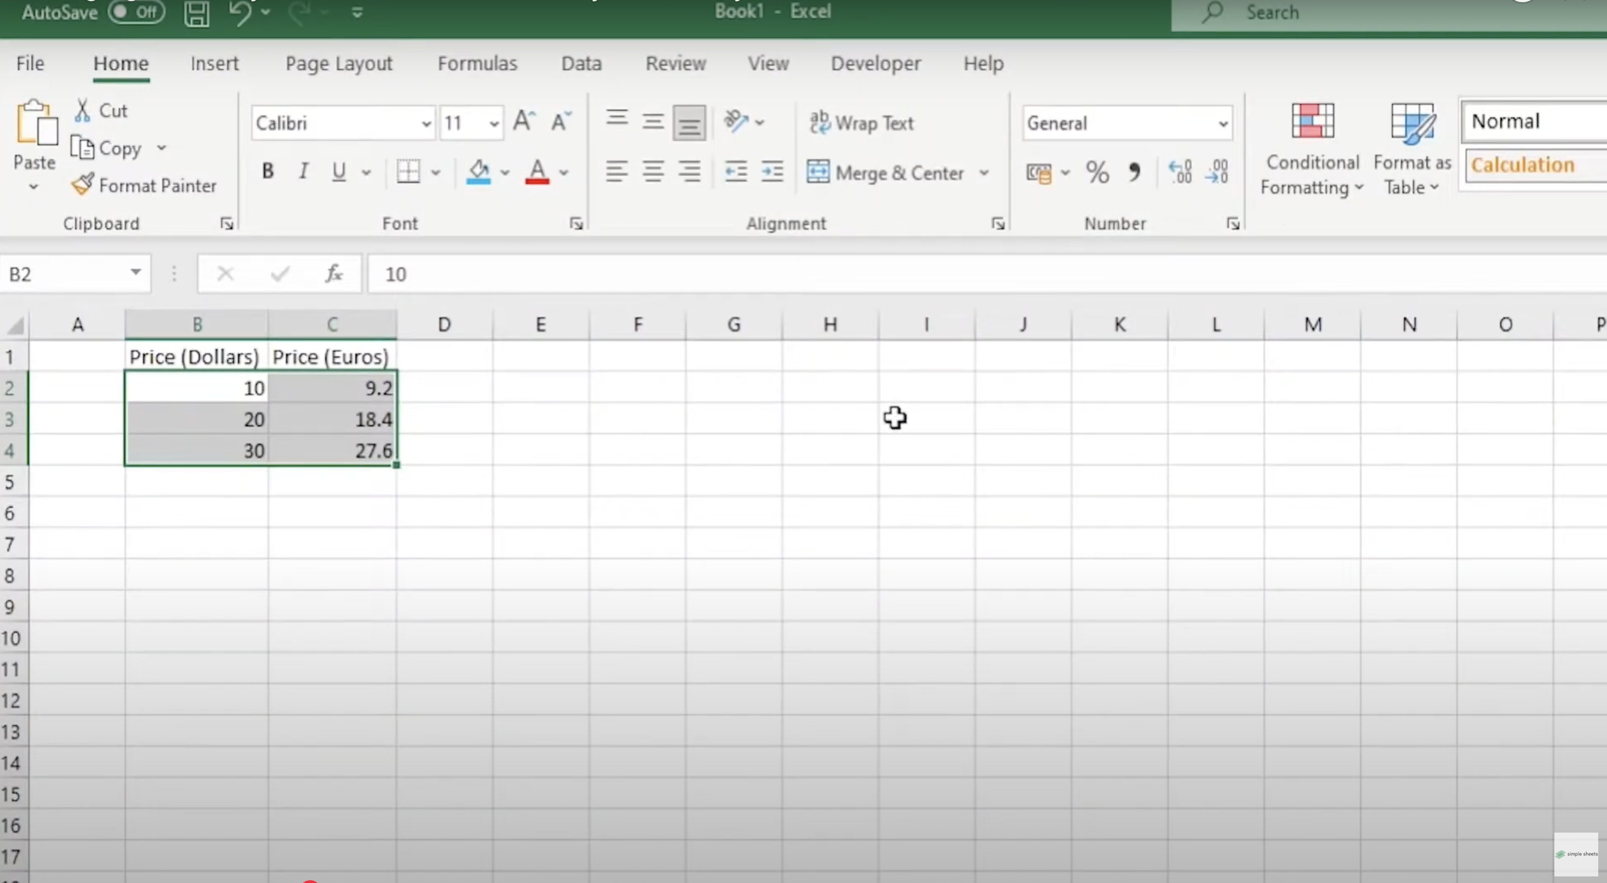Screen dimensions: 1607x883
Task: Expand the General number format dropdown
Action: (1223, 123)
